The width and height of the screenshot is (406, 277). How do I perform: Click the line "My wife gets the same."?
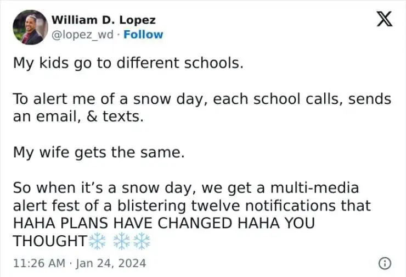[x=99, y=152]
